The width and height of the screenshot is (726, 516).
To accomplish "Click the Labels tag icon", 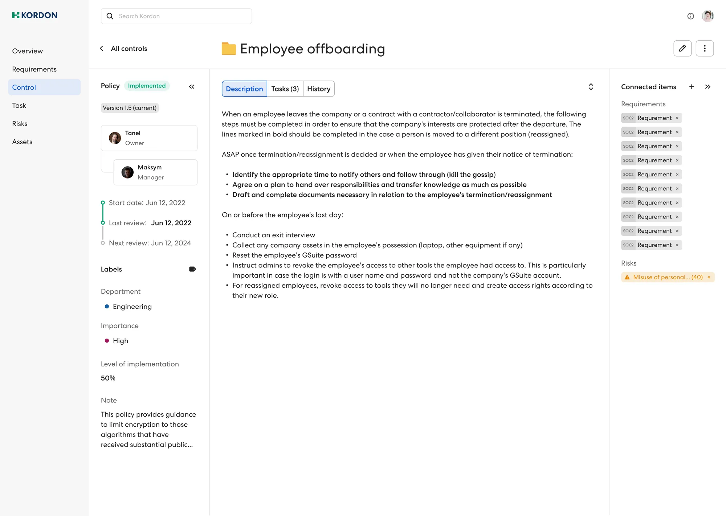I will point(192,269).
